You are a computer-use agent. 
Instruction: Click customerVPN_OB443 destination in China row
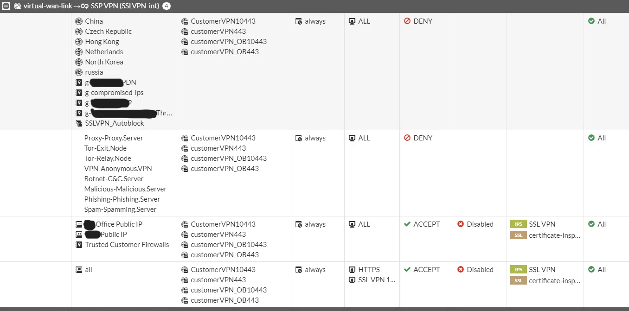pos(225,52)
